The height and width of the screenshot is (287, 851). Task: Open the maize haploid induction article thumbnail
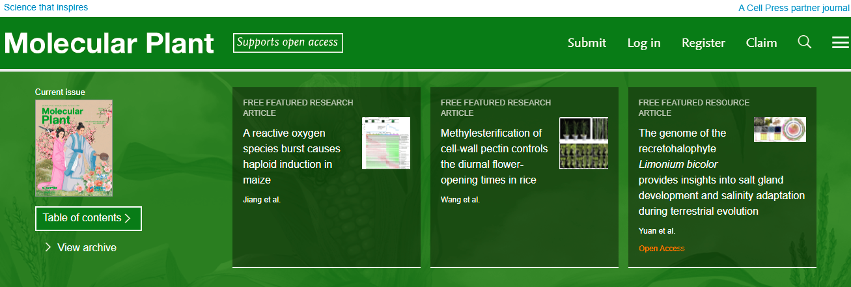tap(386, 143)
